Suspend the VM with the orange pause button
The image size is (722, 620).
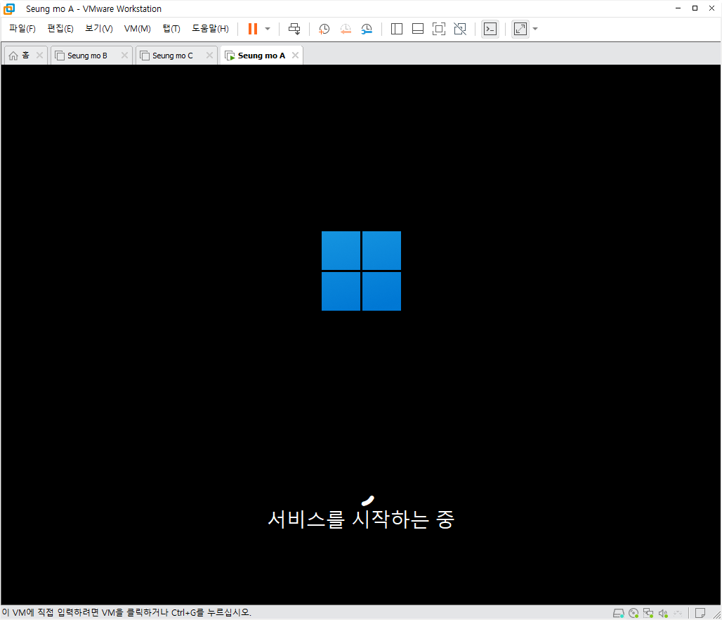point(253,29)
